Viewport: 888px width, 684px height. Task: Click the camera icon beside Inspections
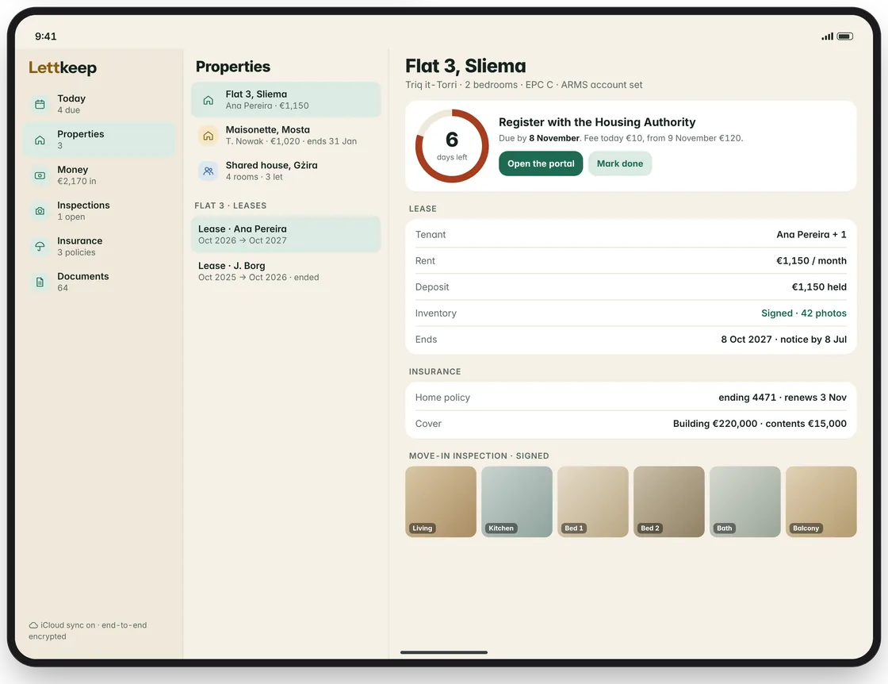(x=40, y=211)
